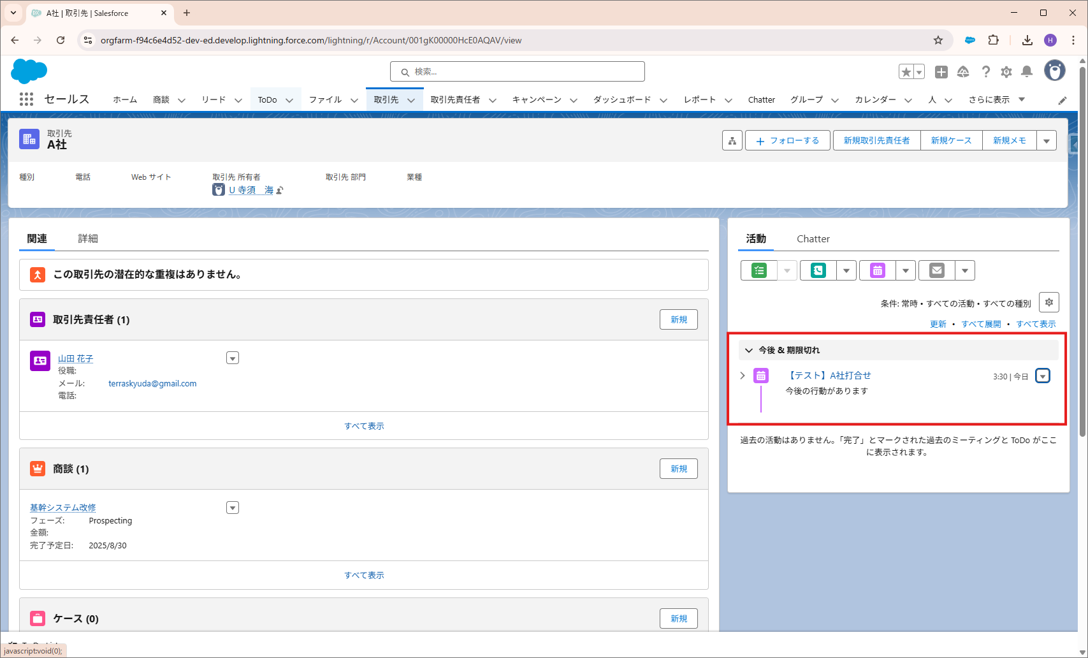
Task: Click 新規 in 取引先責任者 list
Action: coord(679,319)
